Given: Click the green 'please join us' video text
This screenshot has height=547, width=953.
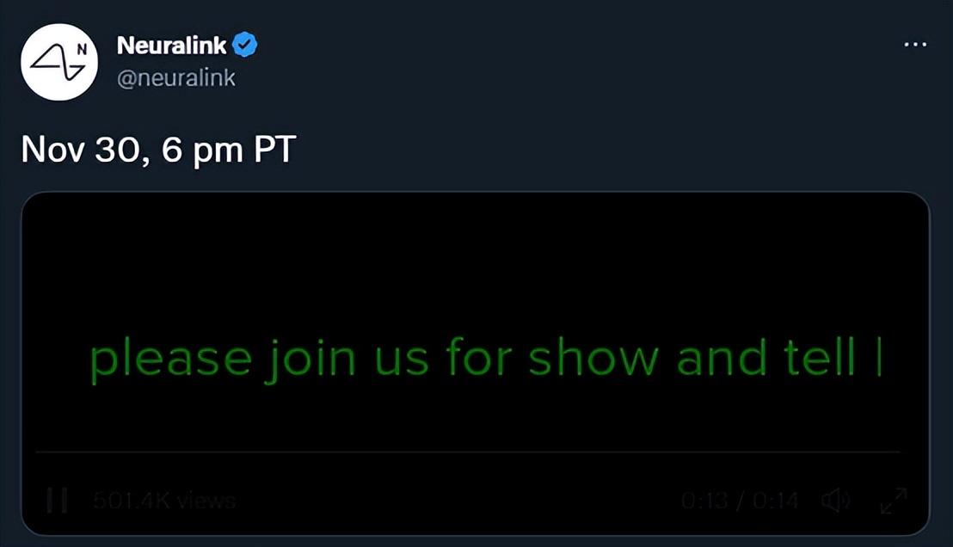Looking at the screenshot, I should 258,358.
